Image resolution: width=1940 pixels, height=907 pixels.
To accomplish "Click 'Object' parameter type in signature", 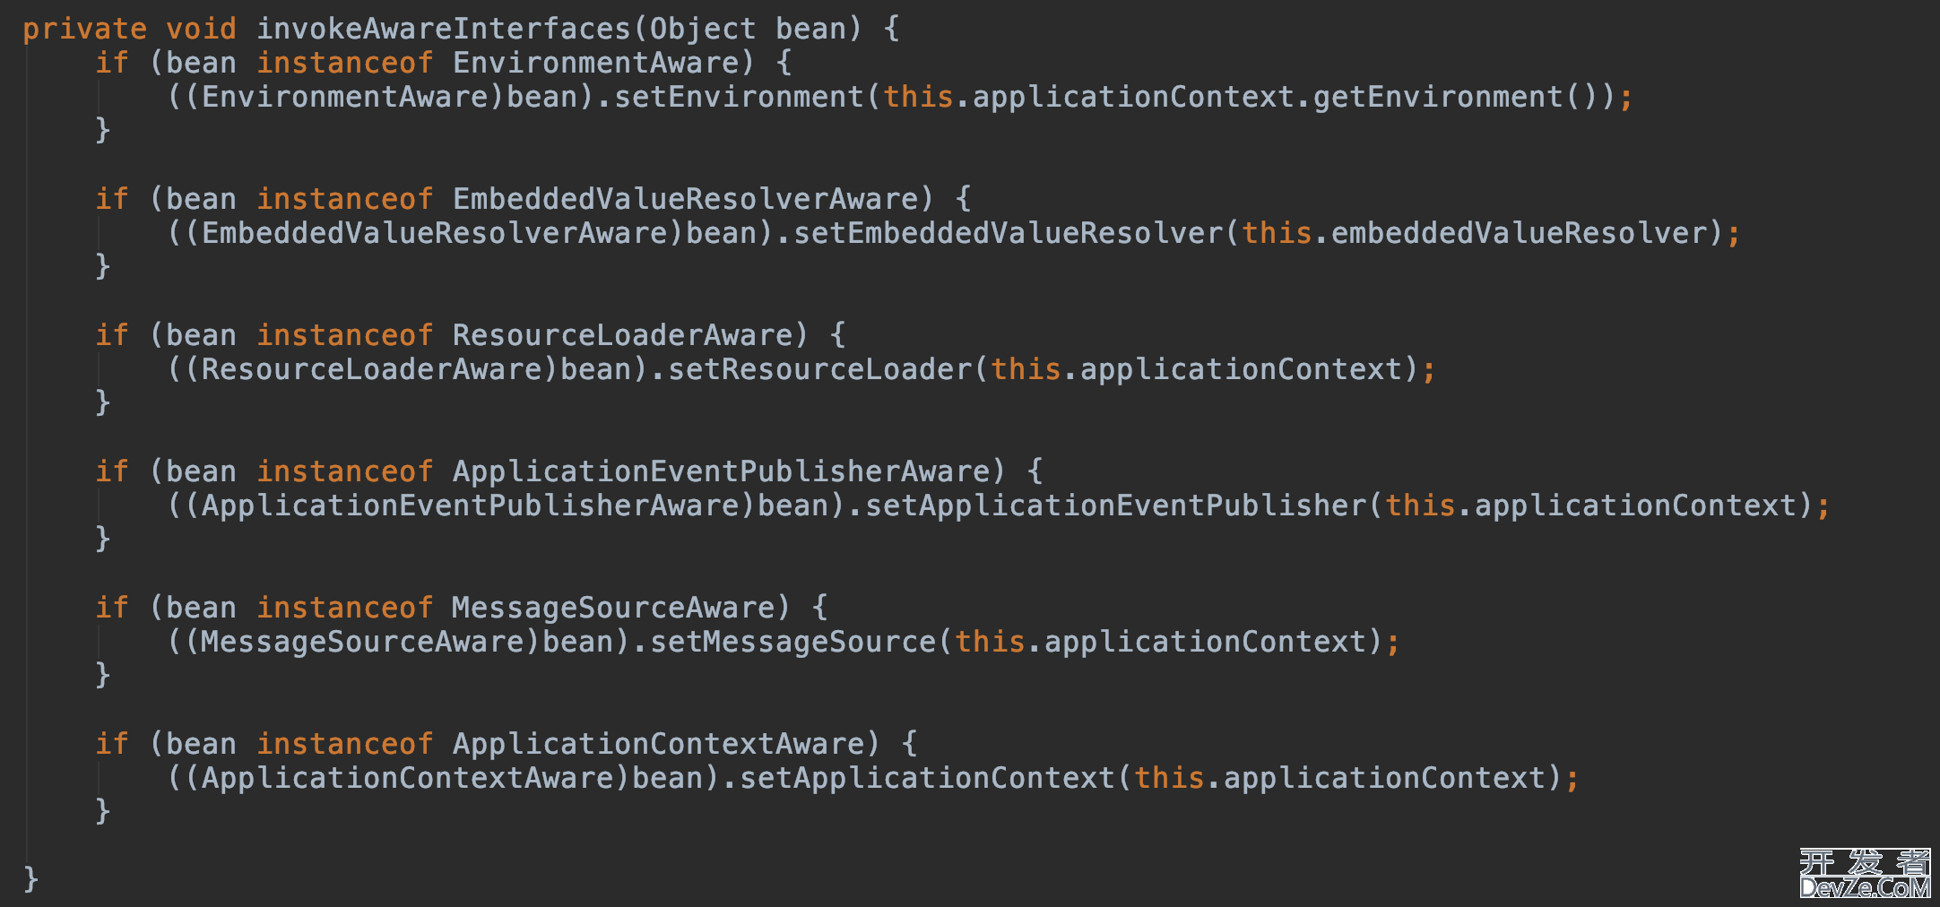I will click(704, 29).
